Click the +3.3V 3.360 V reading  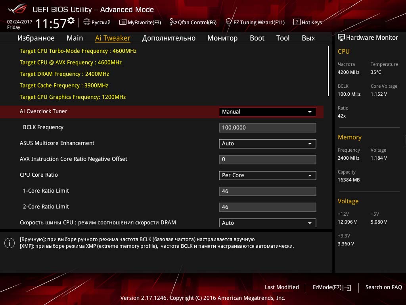pyautogui.click(x=346, y=244)
